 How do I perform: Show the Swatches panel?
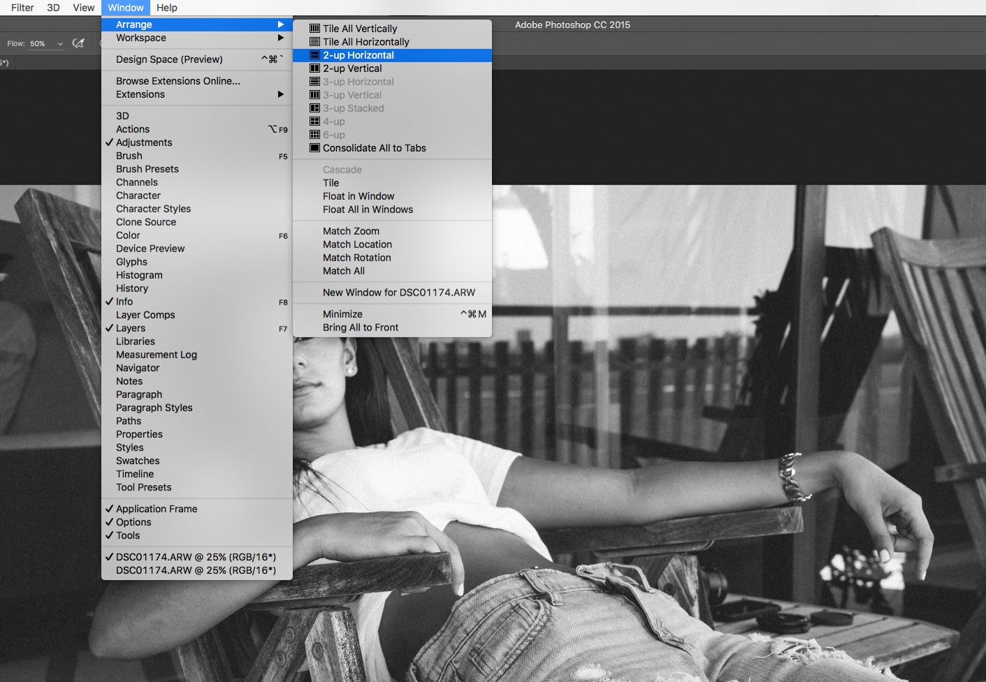tap(138, 461)
